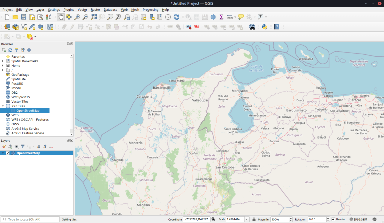
Task: Filter legend in Layers panel
Action: (23, 146)
